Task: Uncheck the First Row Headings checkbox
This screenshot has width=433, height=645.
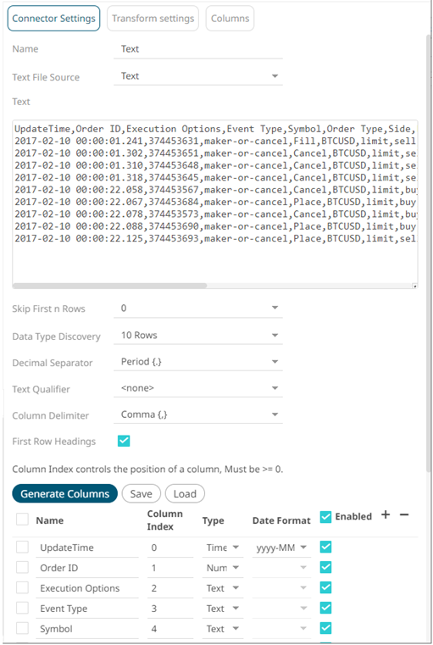Action: 124,441
